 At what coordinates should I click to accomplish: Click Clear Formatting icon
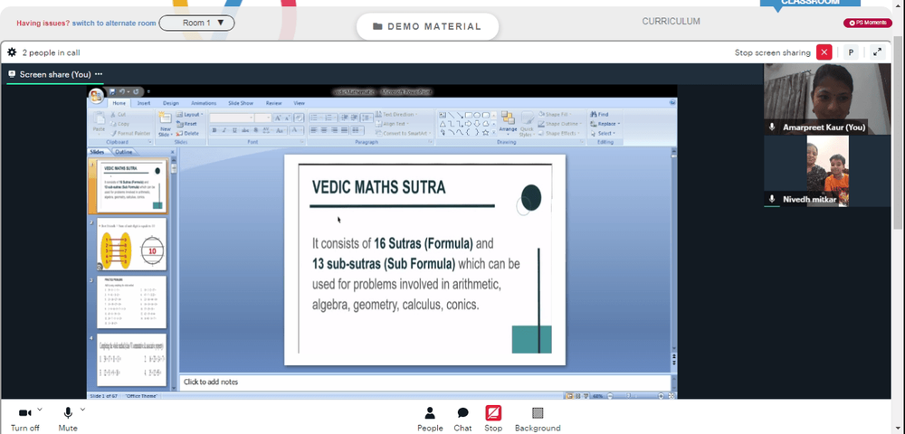[x=299, y=118]
